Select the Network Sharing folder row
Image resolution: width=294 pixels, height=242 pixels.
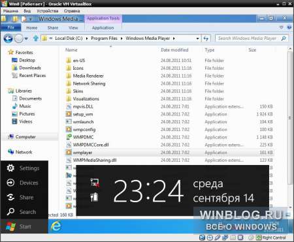point(170,83)
